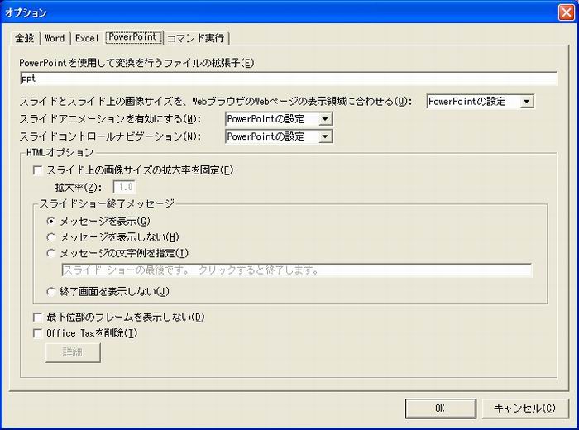579x430 pixels.
Task: Open the Word tab
Action: click(55, 38)
